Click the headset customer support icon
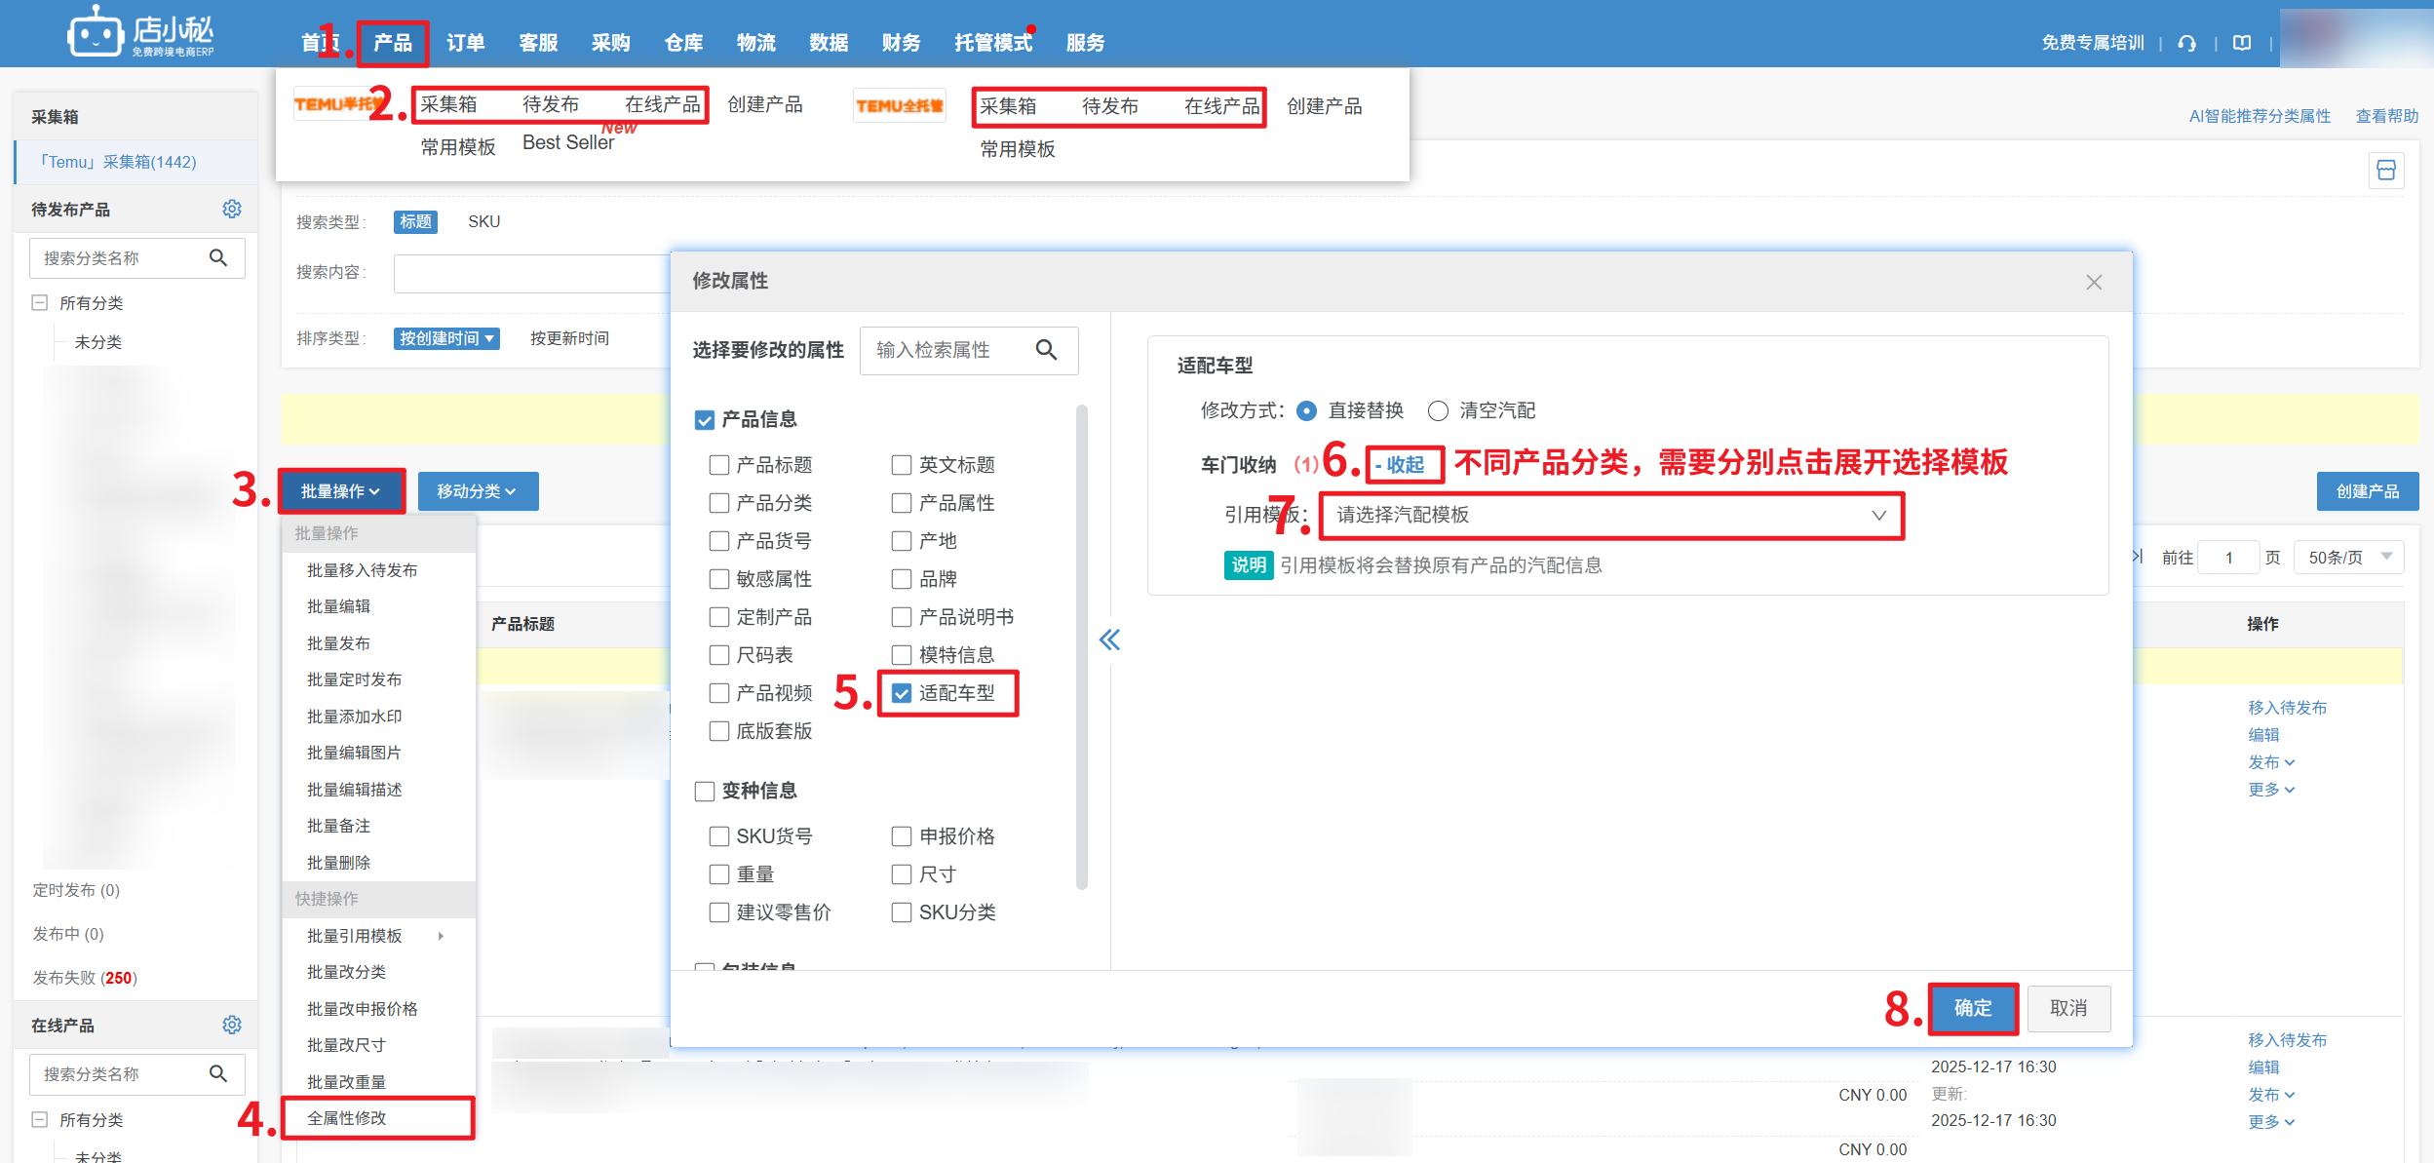Viewport: 2434px width, 1163px height. pyautogui.click(x=2186, y=43)
